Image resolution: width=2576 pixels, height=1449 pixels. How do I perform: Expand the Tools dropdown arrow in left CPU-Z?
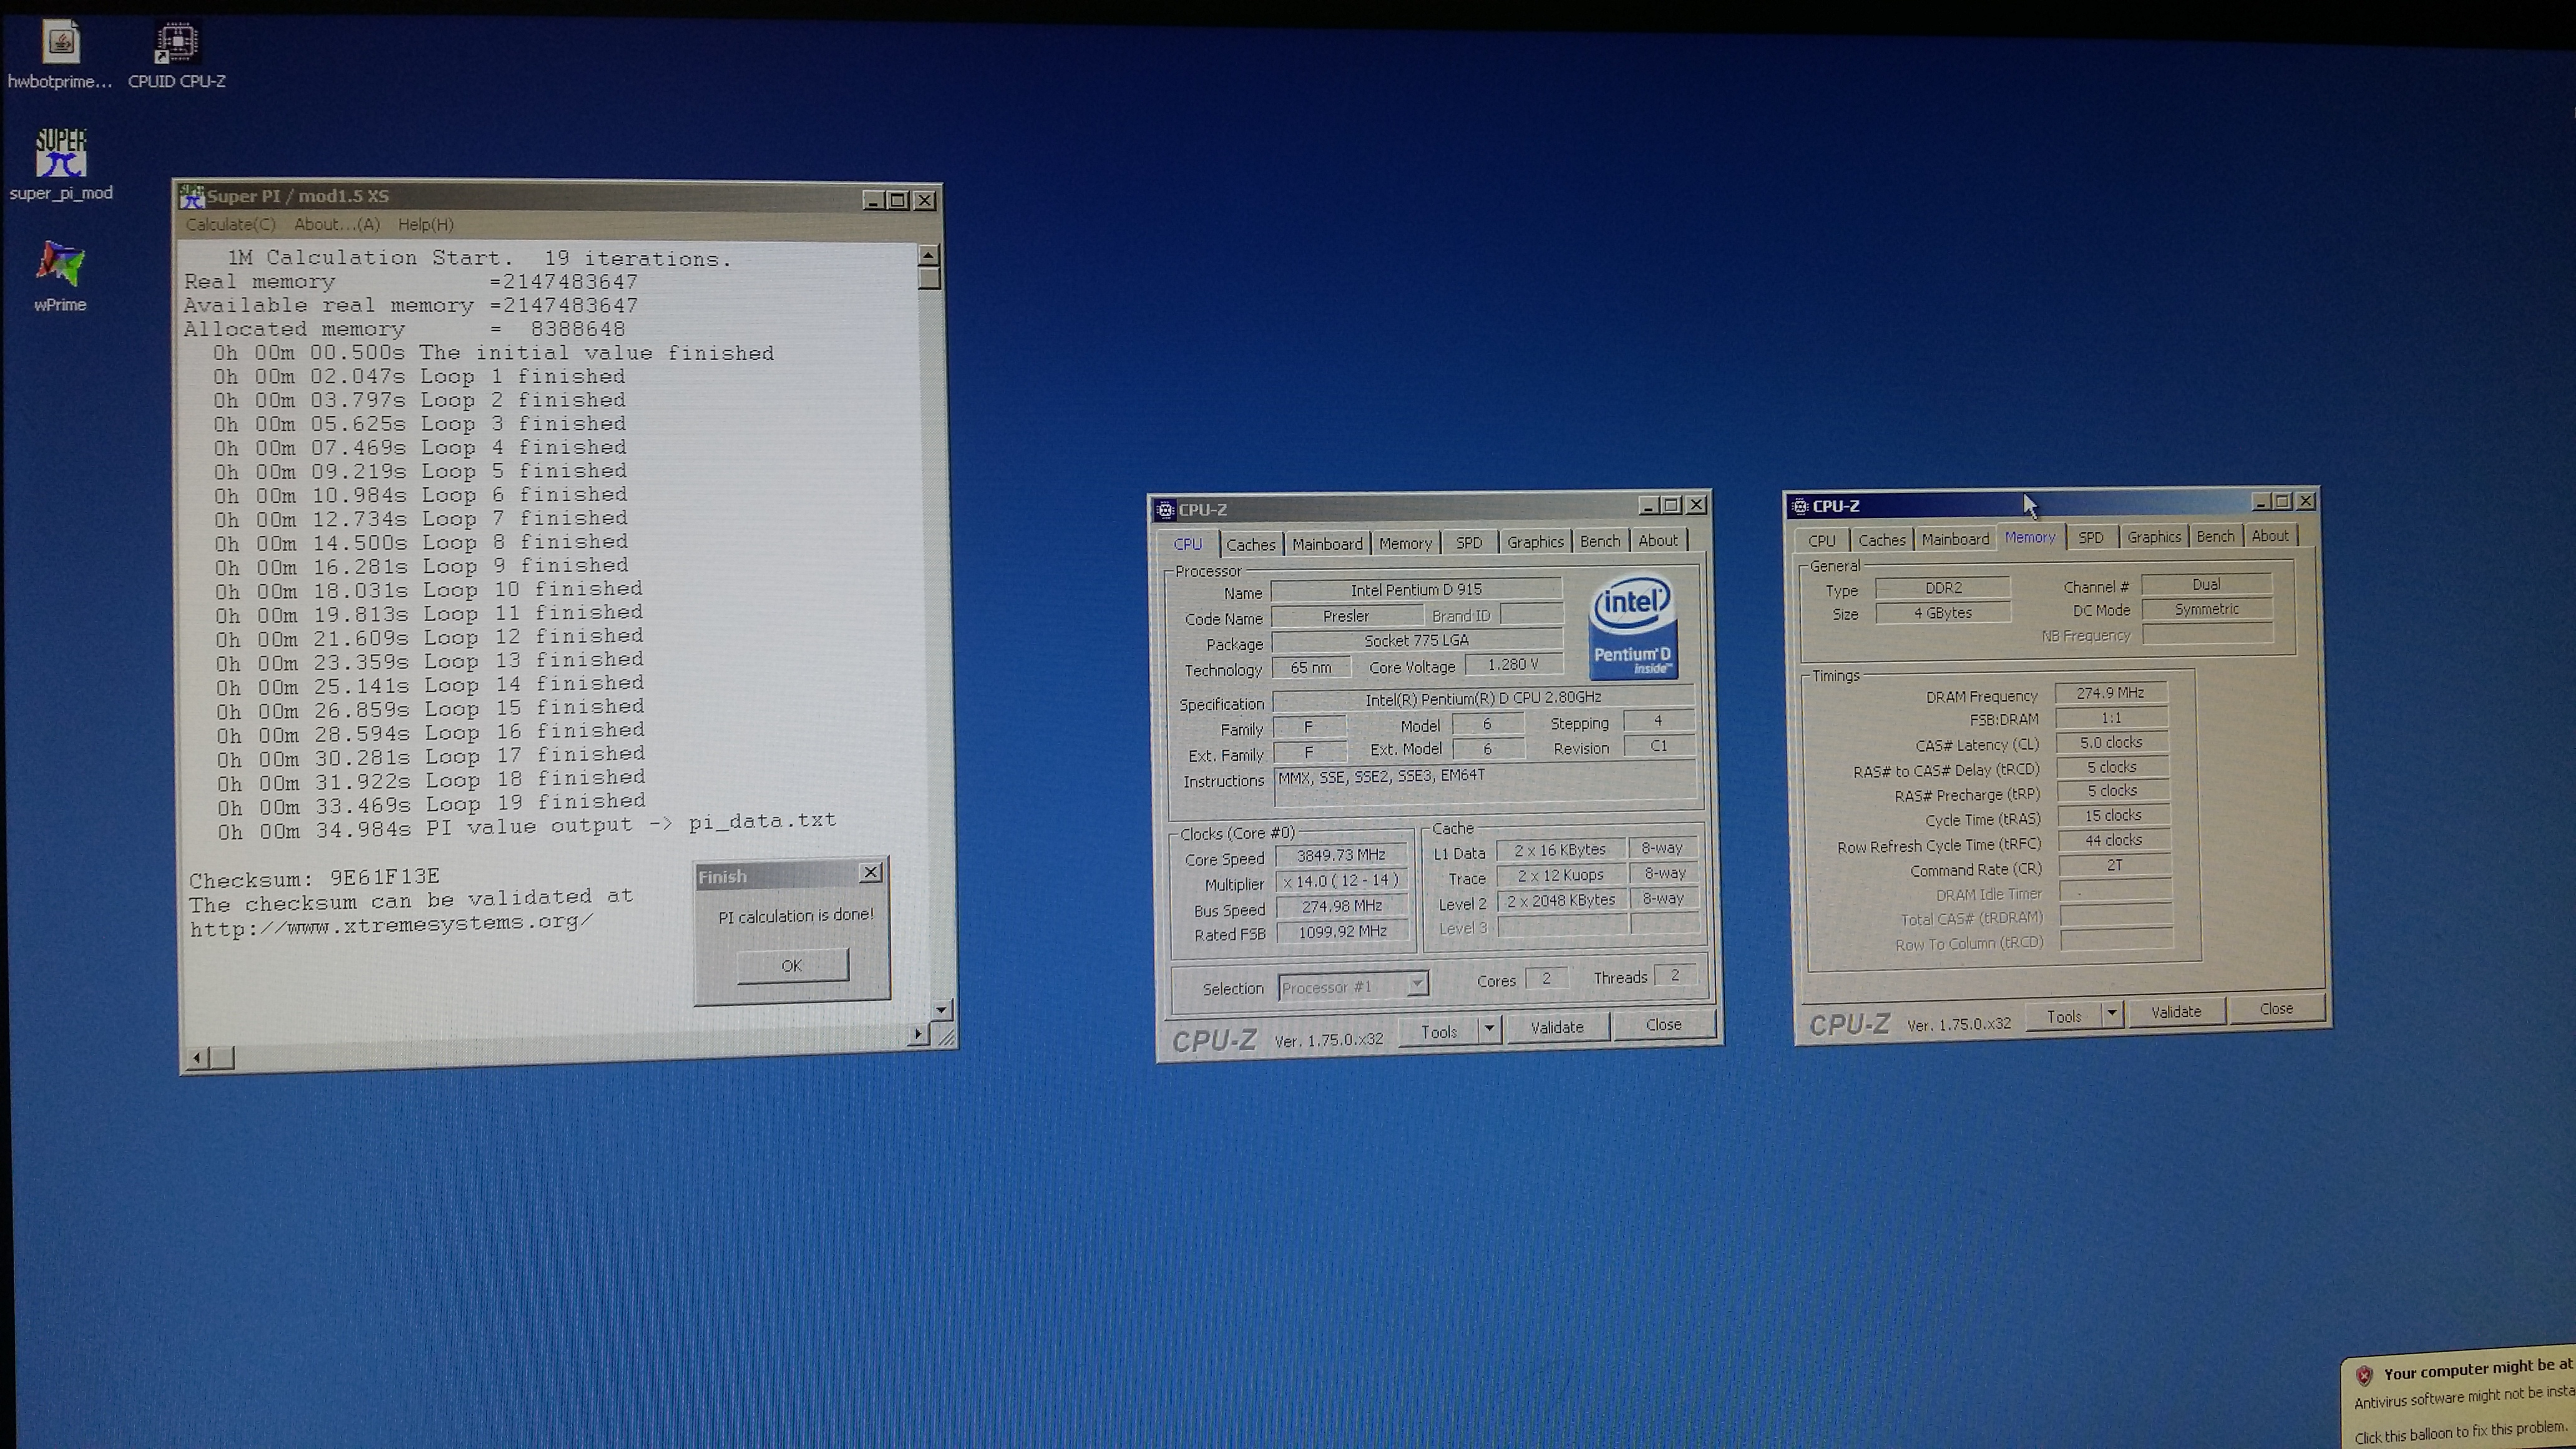1489,1029
